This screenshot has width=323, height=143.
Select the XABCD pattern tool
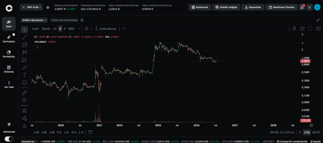pyautogui.click(x=24, y=52)
